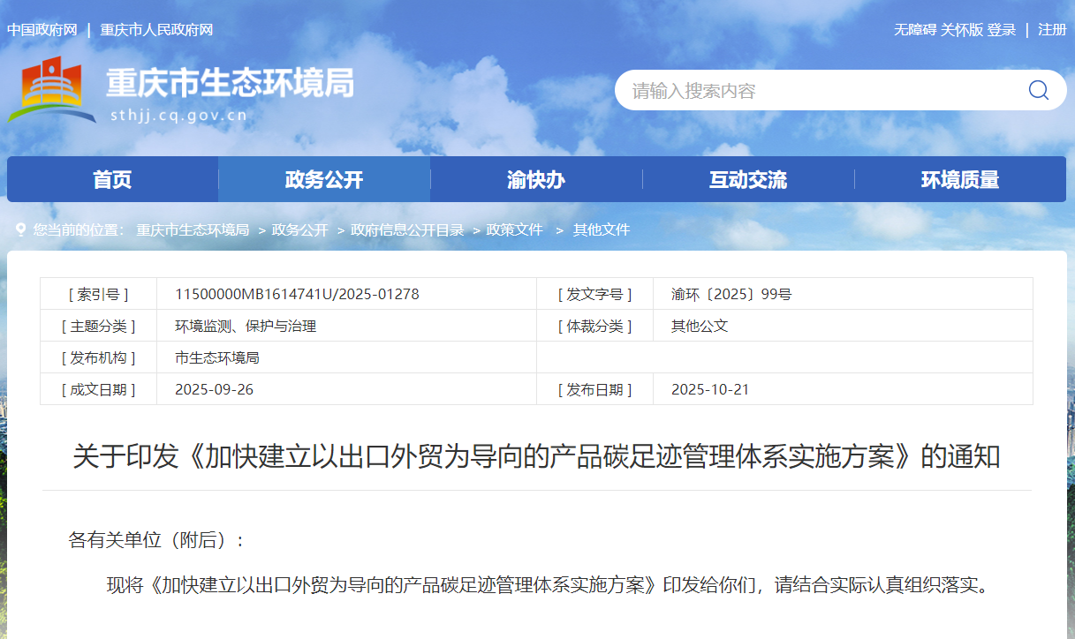
Task: Click the location pin icon in breadcrumb
Action: click(20, 229)
